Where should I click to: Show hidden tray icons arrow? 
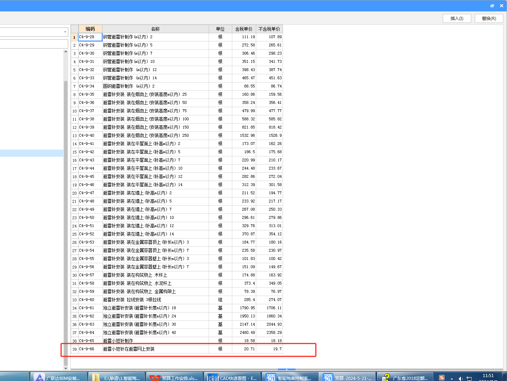click(x=452, y=379)
